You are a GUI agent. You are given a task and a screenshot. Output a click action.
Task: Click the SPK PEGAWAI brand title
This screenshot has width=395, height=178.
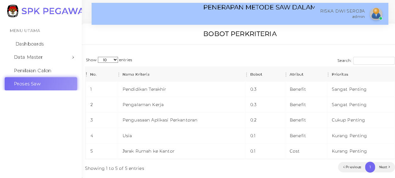point(52,11)
